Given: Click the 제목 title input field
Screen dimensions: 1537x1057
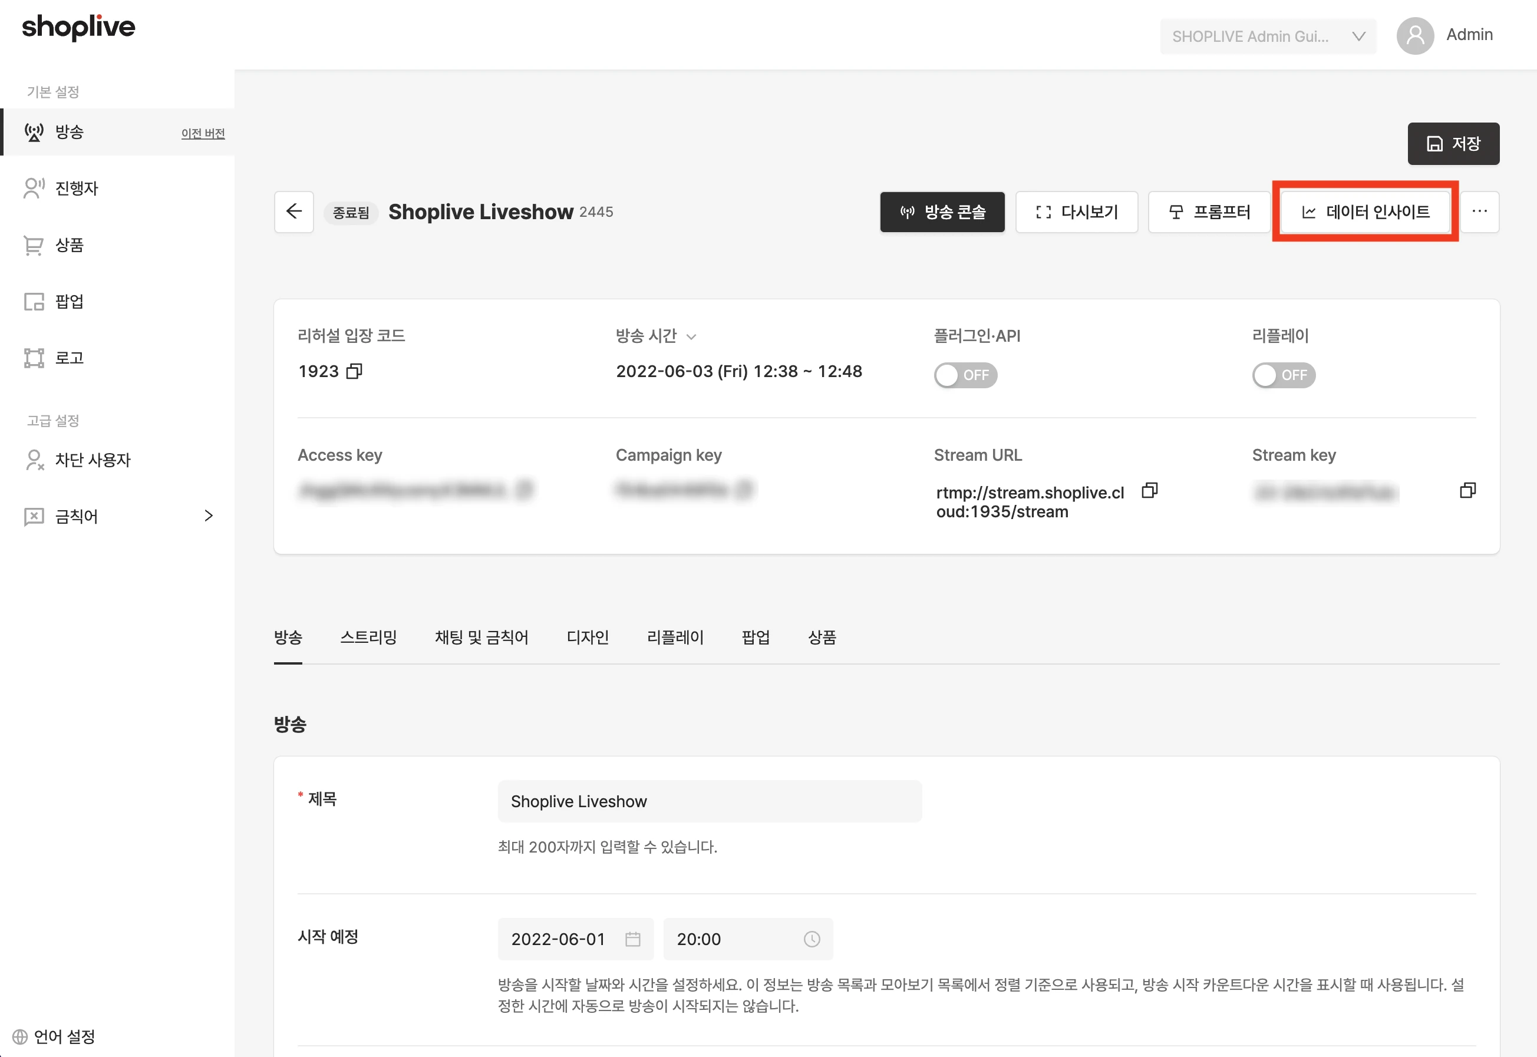Looking at the screenshot, I should point(710,801).
